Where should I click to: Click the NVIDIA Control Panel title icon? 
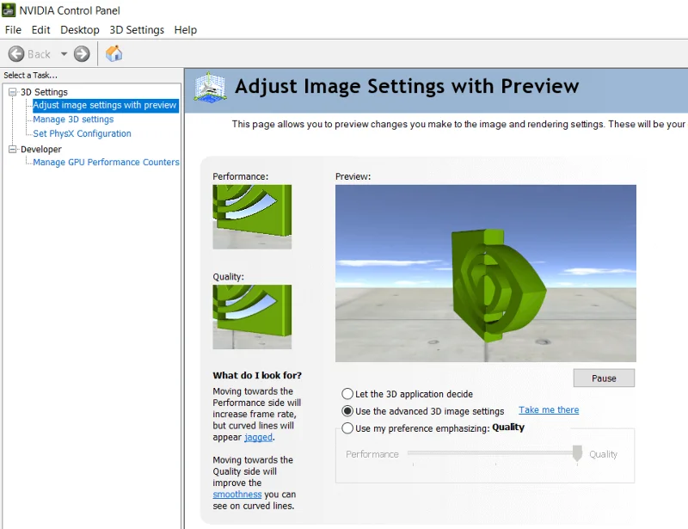coord(9,9)
